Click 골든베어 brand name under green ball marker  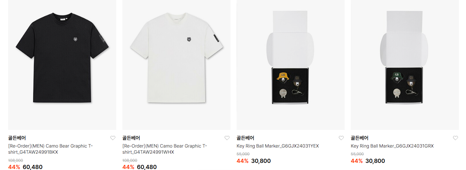pyautogui.click(x=360, y=138)
